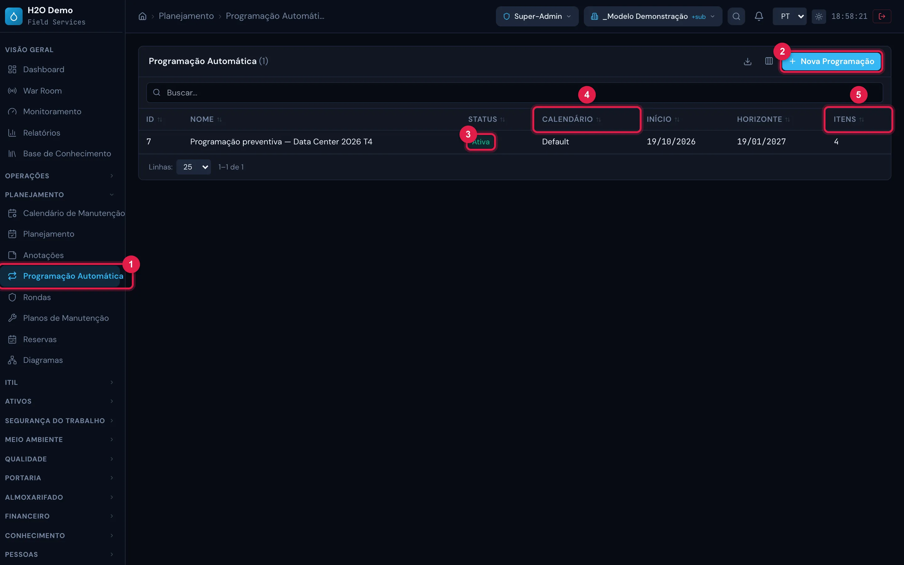Open the PT language selector
Viewport: 904px width, 565px height.
[789, 16]
